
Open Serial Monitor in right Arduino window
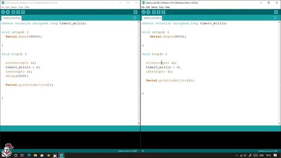pyautogui.click(x=276, y=12)
